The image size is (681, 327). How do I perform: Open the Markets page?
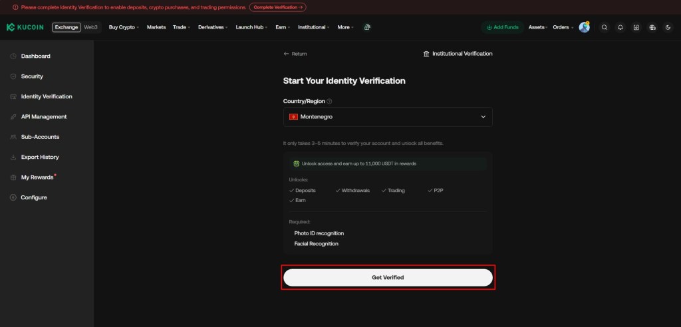click(156, 27)
